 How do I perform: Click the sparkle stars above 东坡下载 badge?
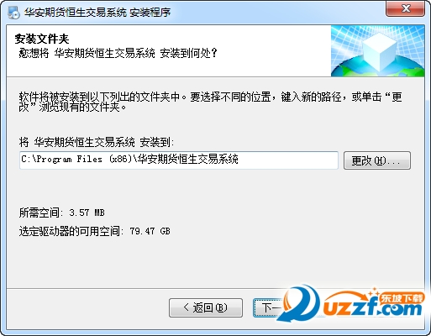(374, 291)
